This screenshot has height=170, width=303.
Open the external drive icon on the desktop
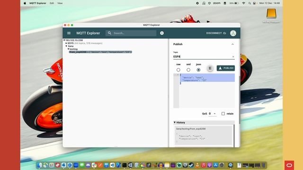click(x=271, y=14)
